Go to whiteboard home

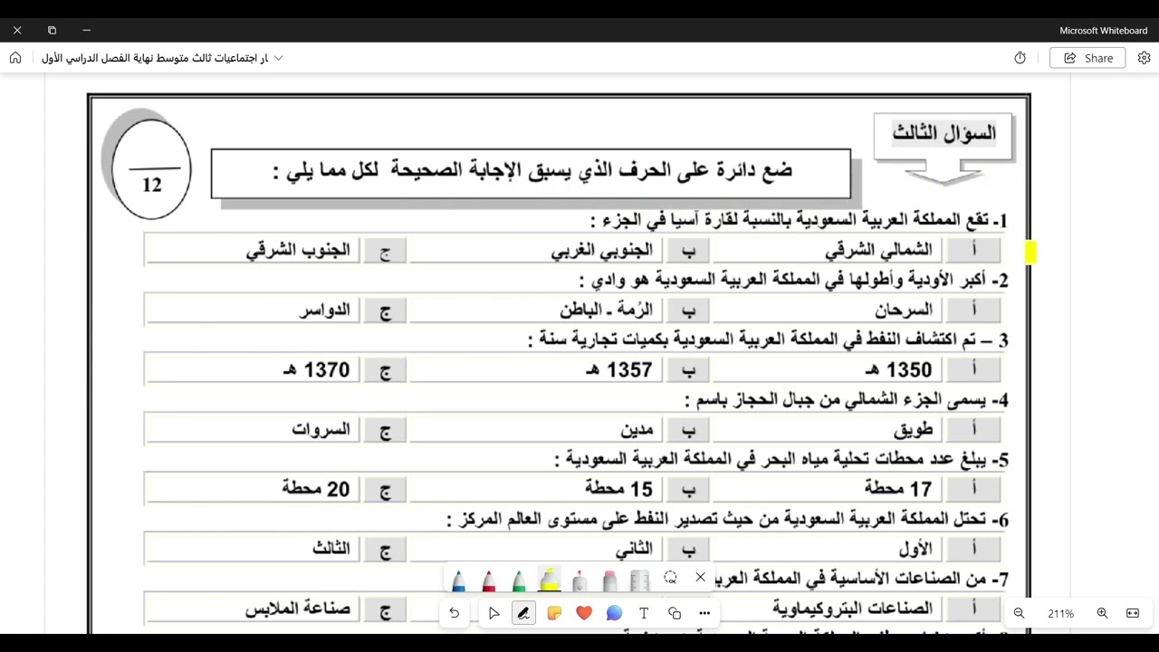click(x=15, y=58)
